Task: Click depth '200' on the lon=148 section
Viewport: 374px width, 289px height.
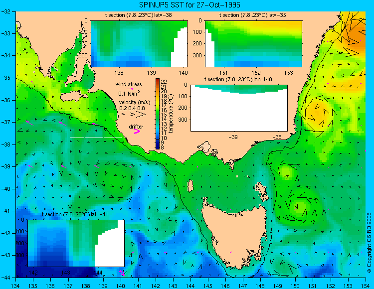Action: tap(183, 108)
